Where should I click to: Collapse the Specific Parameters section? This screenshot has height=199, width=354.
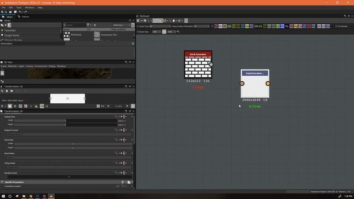(2, 182)
